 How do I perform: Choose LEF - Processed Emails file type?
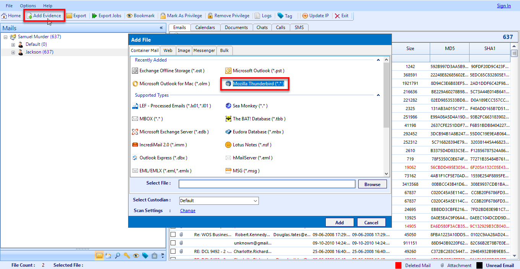[171, 106]
